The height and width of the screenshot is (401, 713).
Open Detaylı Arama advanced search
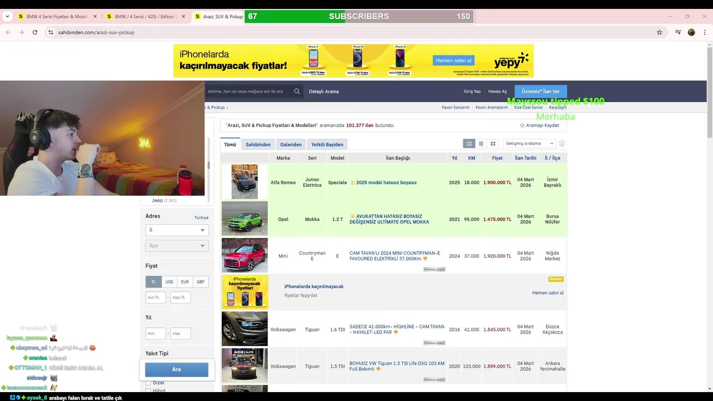coord(324,91)
